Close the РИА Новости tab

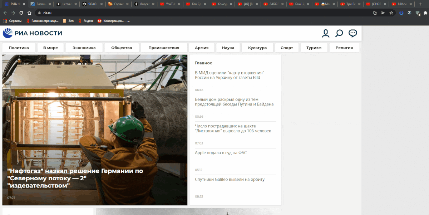coord(24,4)
